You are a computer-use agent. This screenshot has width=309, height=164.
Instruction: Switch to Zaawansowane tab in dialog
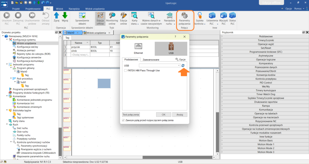(x=151, y=60)
